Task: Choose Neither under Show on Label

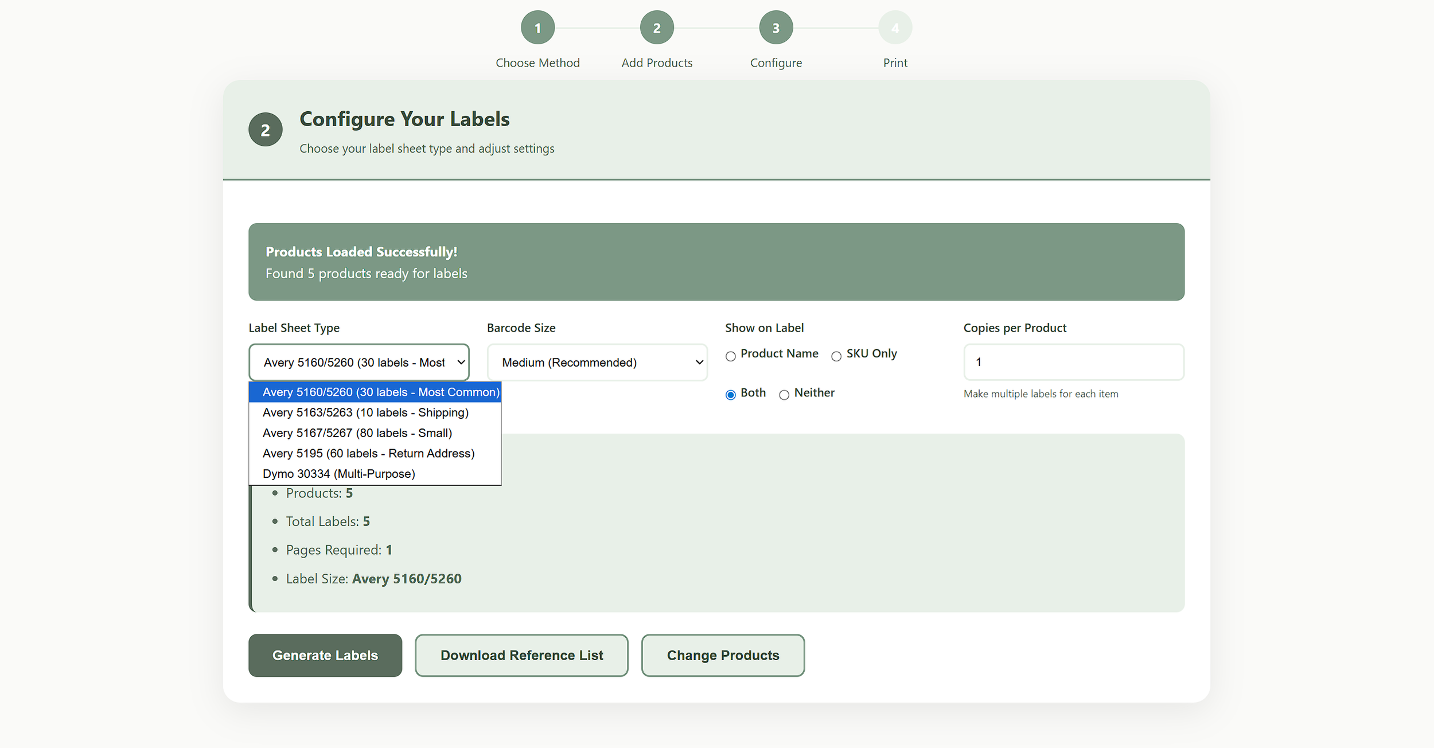Action: [x=784, y=395]
